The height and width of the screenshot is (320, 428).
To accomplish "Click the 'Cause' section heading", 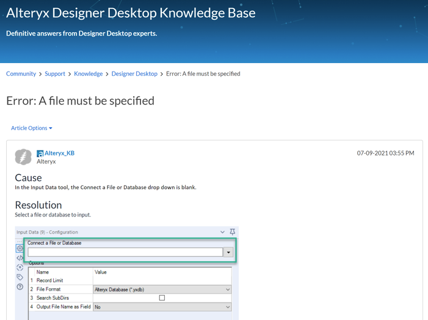I will click(x=28, y=178).
